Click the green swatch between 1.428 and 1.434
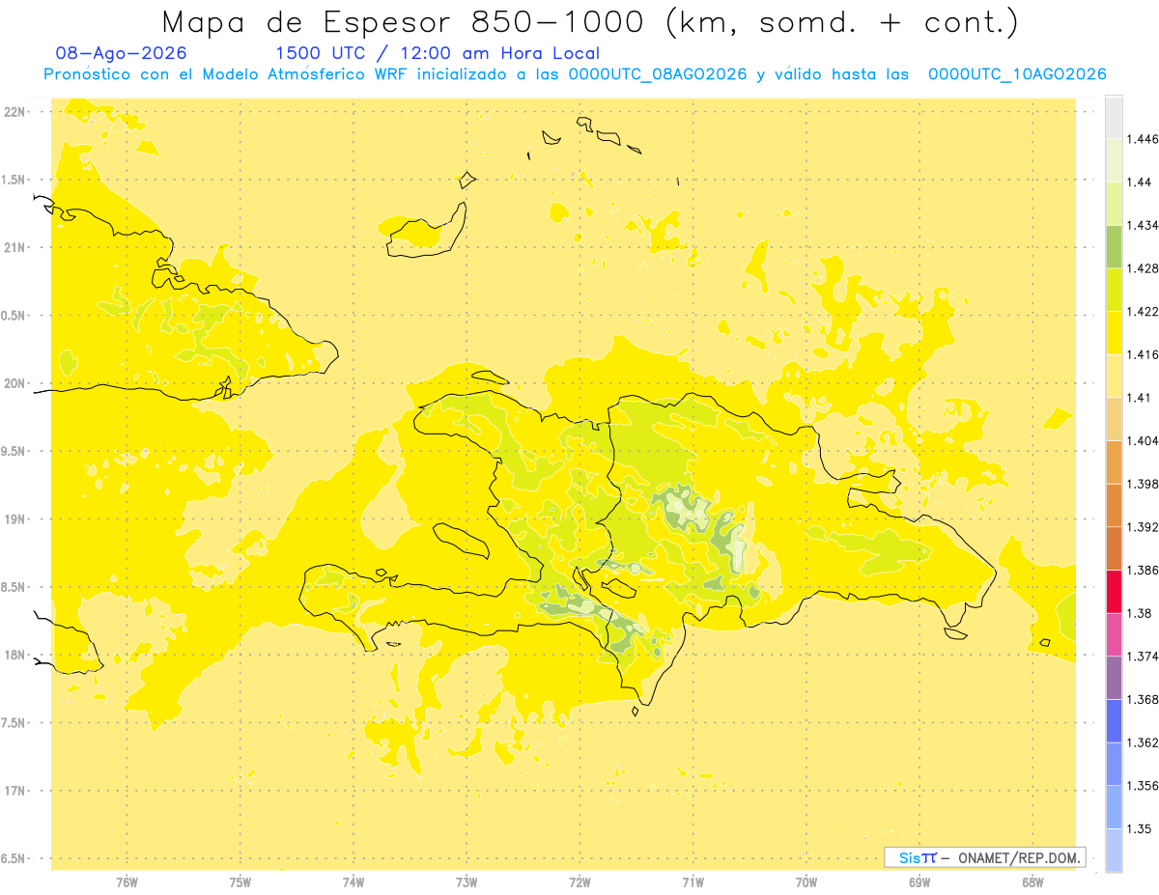1159x895 pixels. 1114,246
